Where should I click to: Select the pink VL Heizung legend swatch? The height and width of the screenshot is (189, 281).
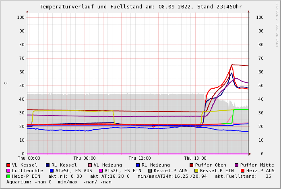pyautogui.click(x=90, y=165)
